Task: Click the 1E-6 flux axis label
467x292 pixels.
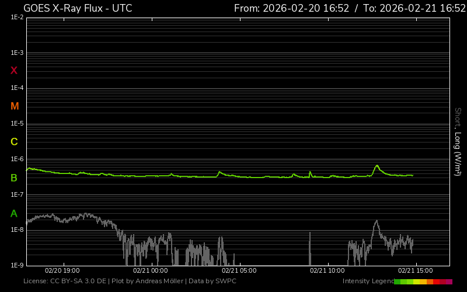Action: click(17, 159)
